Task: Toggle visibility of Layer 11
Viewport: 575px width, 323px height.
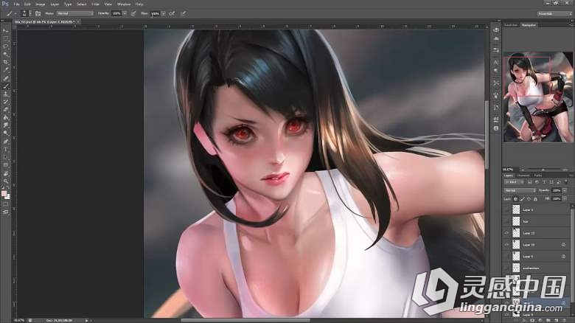Action: [506, 233]
